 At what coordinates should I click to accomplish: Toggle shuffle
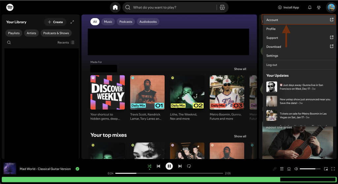pos(150,166)
